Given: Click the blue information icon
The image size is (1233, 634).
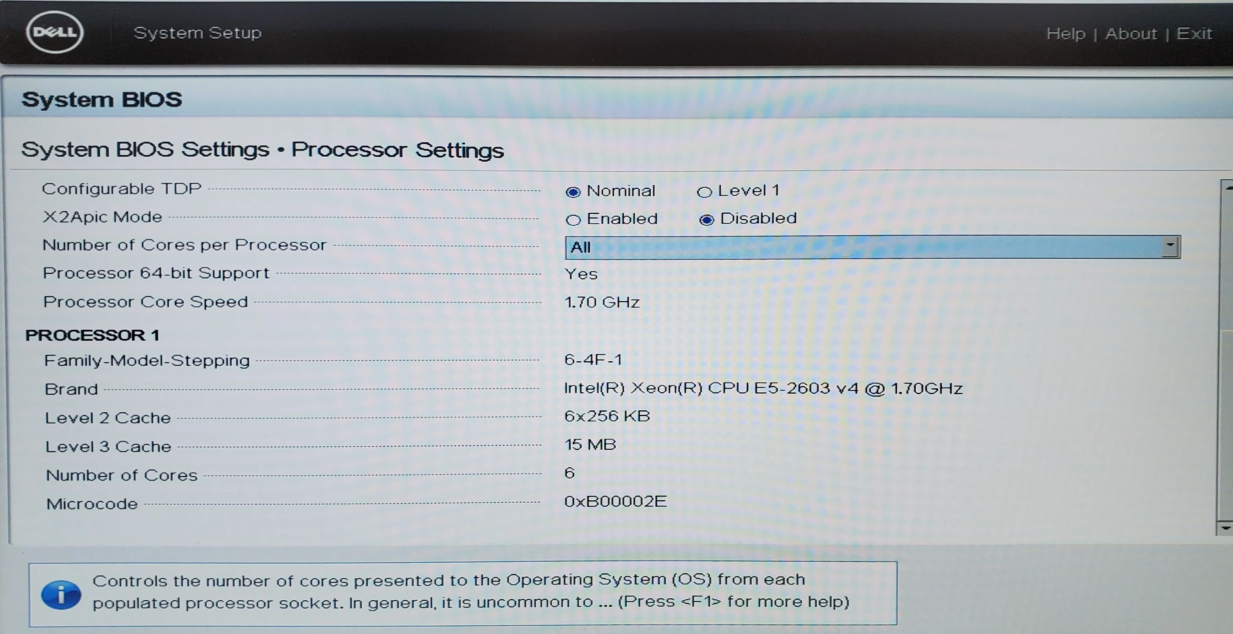Looking at the screenshot, I should (x=61, y=595).
